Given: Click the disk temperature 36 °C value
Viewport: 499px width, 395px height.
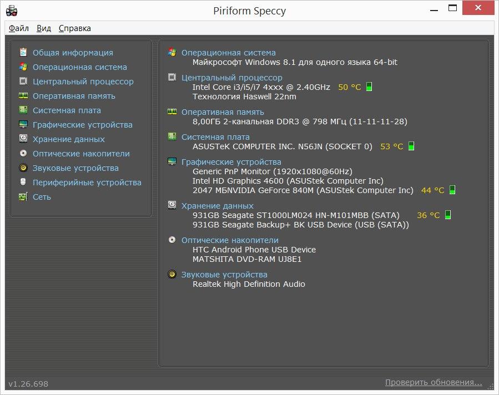Looking at the screenshot, I should pyautogui.click(x=429, y=215).
